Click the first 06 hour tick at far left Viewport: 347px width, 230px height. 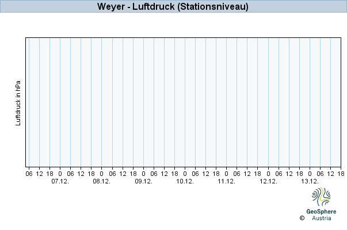[x=29, y=174]
